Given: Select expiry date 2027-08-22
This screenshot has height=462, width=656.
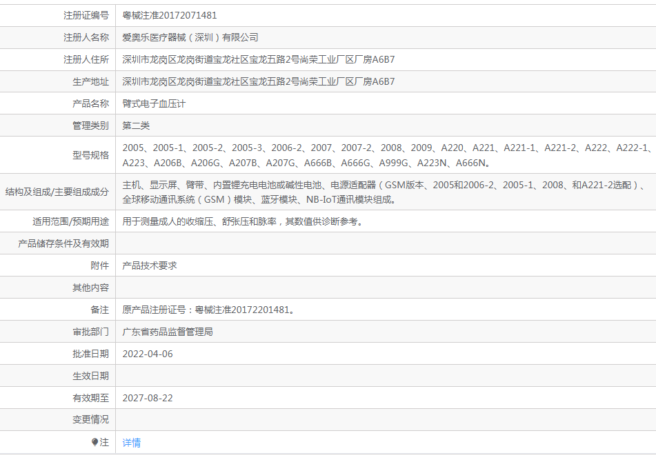Looking at the screenshot, I should point(147,398).
